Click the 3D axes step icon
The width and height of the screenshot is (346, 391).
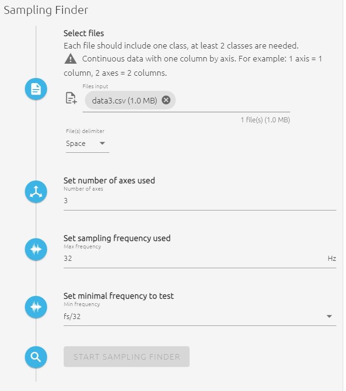point(36,192)
